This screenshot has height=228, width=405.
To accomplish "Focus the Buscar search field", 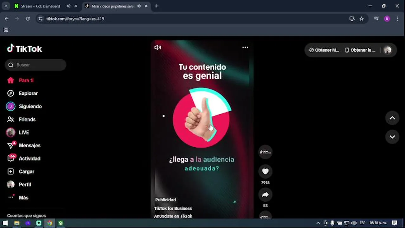I will pyautogui.click(x=35, y=65).
